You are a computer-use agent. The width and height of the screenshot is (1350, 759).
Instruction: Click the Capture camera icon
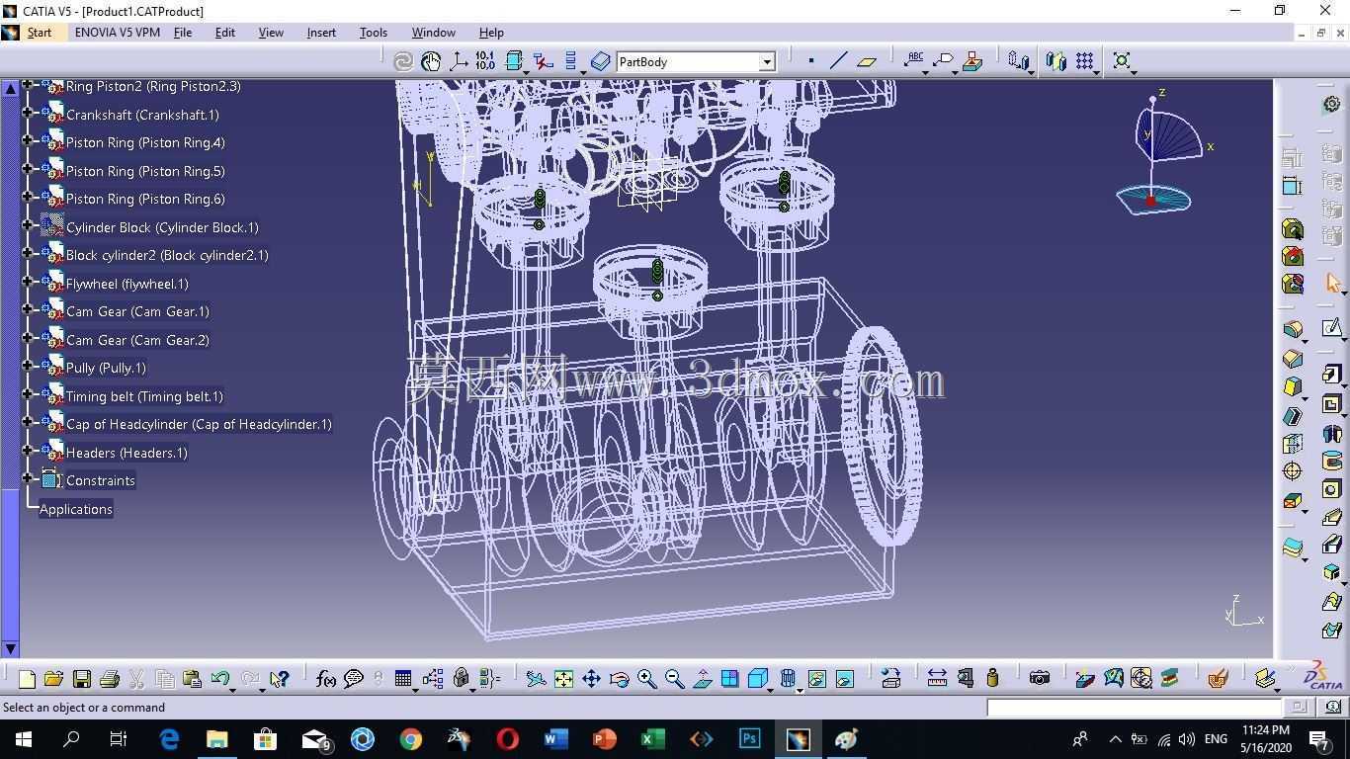[1039, 678]
